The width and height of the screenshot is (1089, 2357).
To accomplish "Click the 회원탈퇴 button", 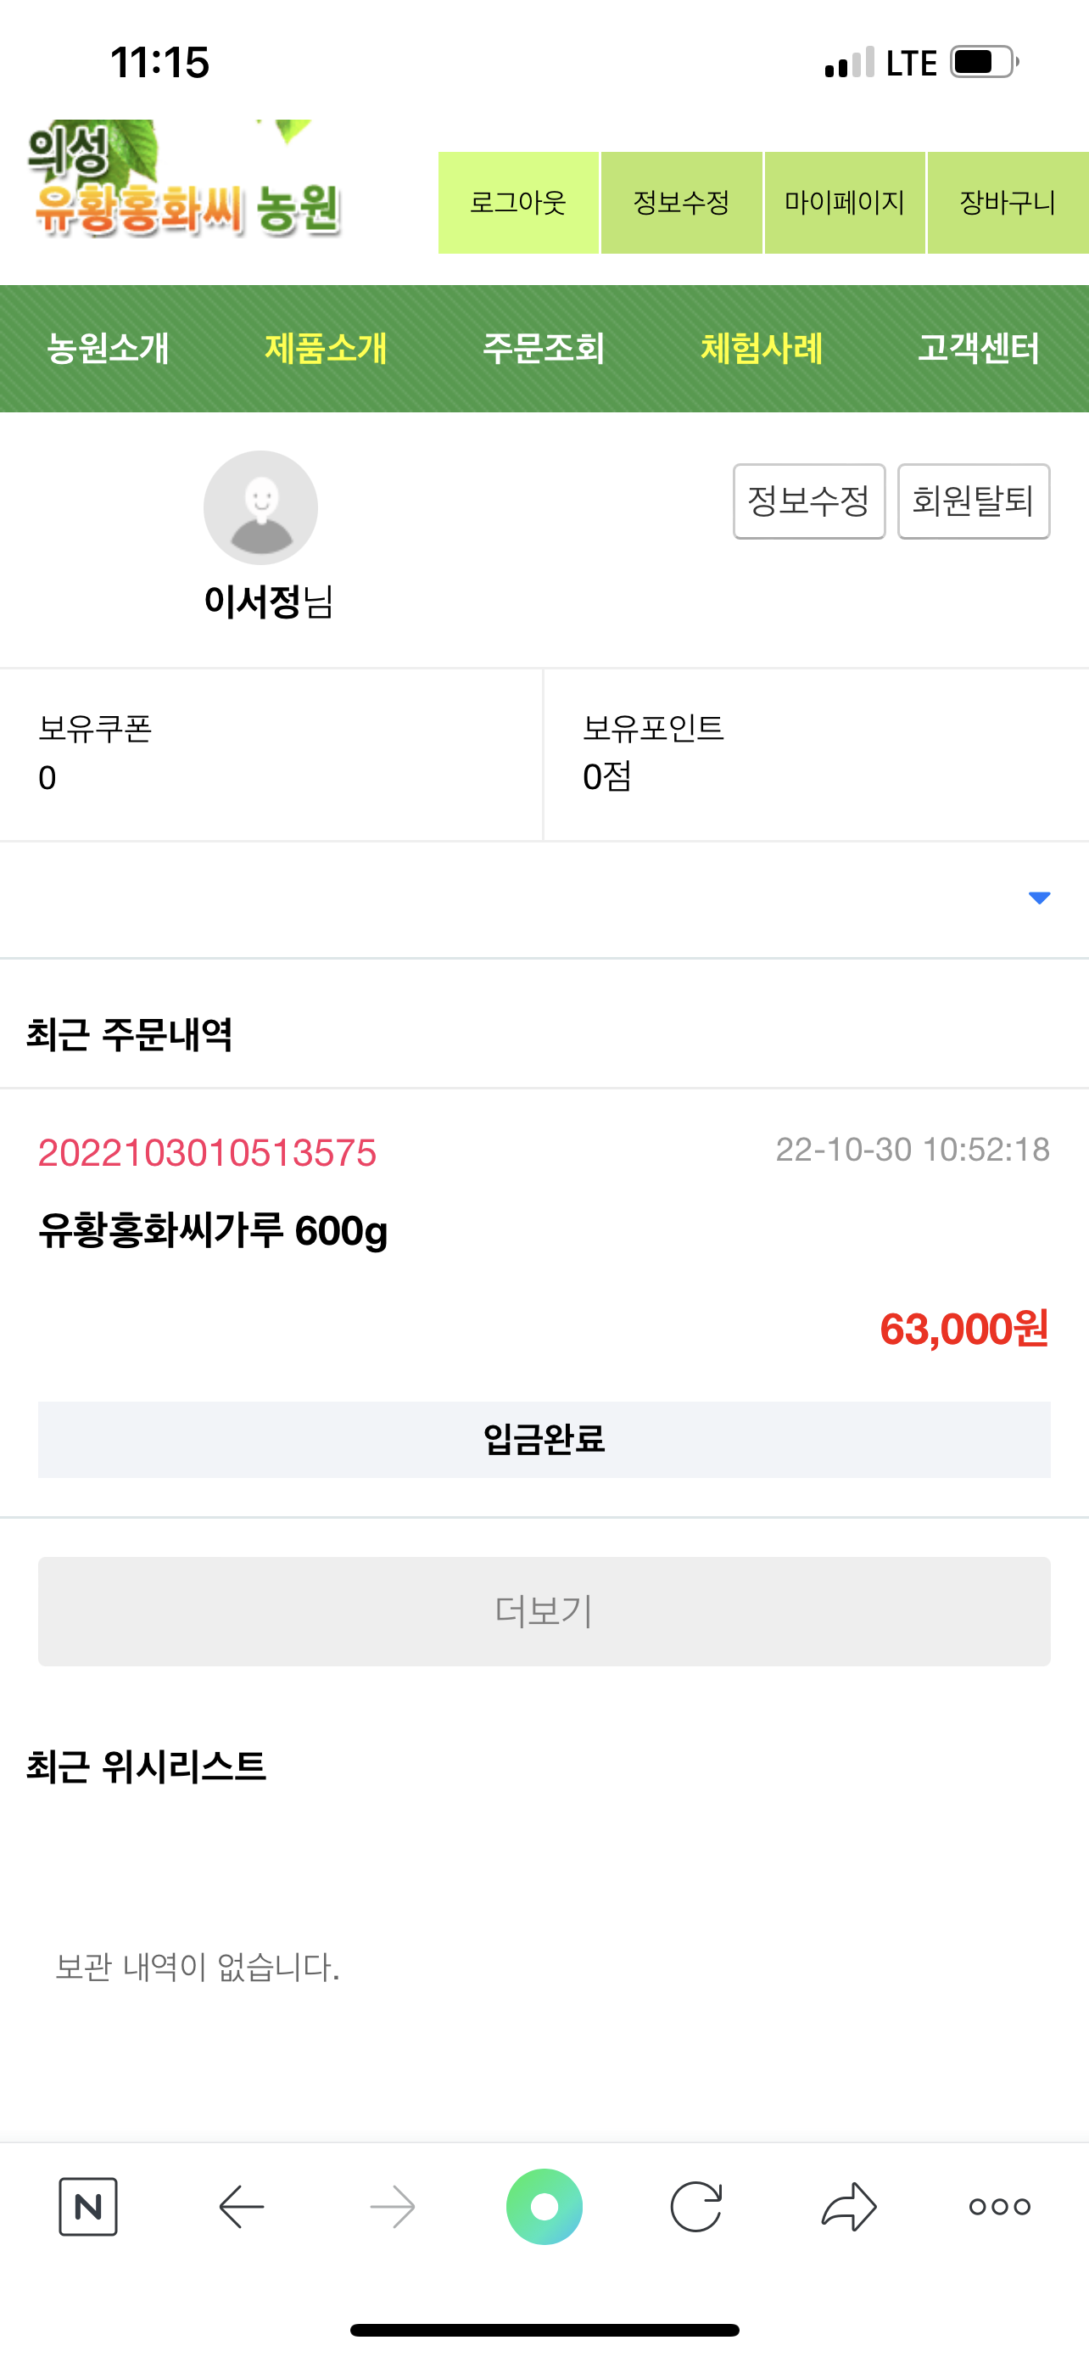I will pos(974,501).
